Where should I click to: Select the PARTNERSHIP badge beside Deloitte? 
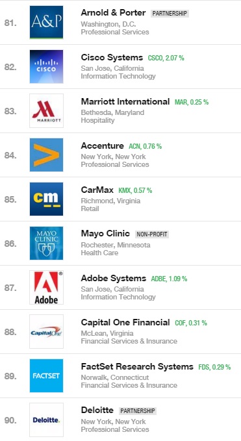tap(138, 411)
